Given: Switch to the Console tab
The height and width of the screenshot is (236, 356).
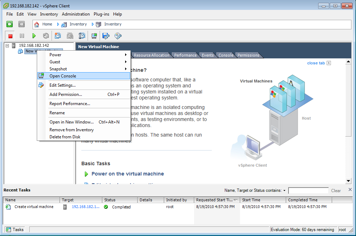Looking at the screenshot, I should 226,55.
